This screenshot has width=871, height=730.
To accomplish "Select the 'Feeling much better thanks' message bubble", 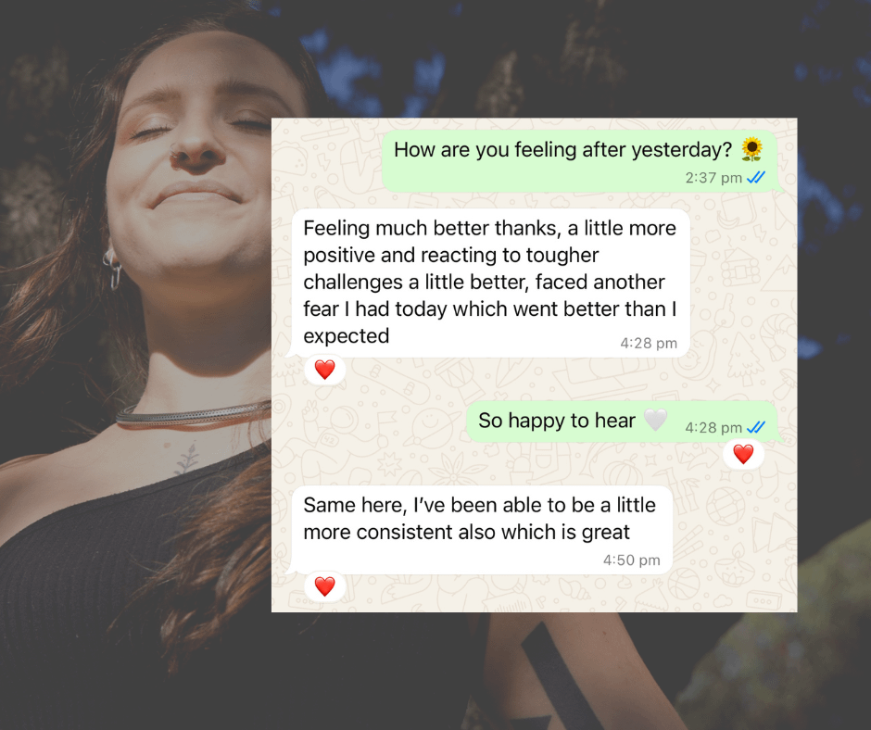I will (x=488, y=283).
